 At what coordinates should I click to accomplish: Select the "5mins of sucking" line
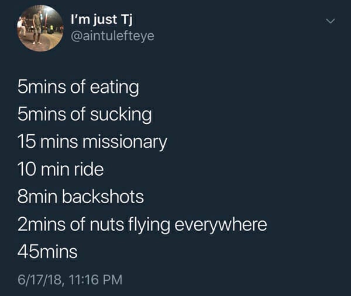(x=85, y=115)
